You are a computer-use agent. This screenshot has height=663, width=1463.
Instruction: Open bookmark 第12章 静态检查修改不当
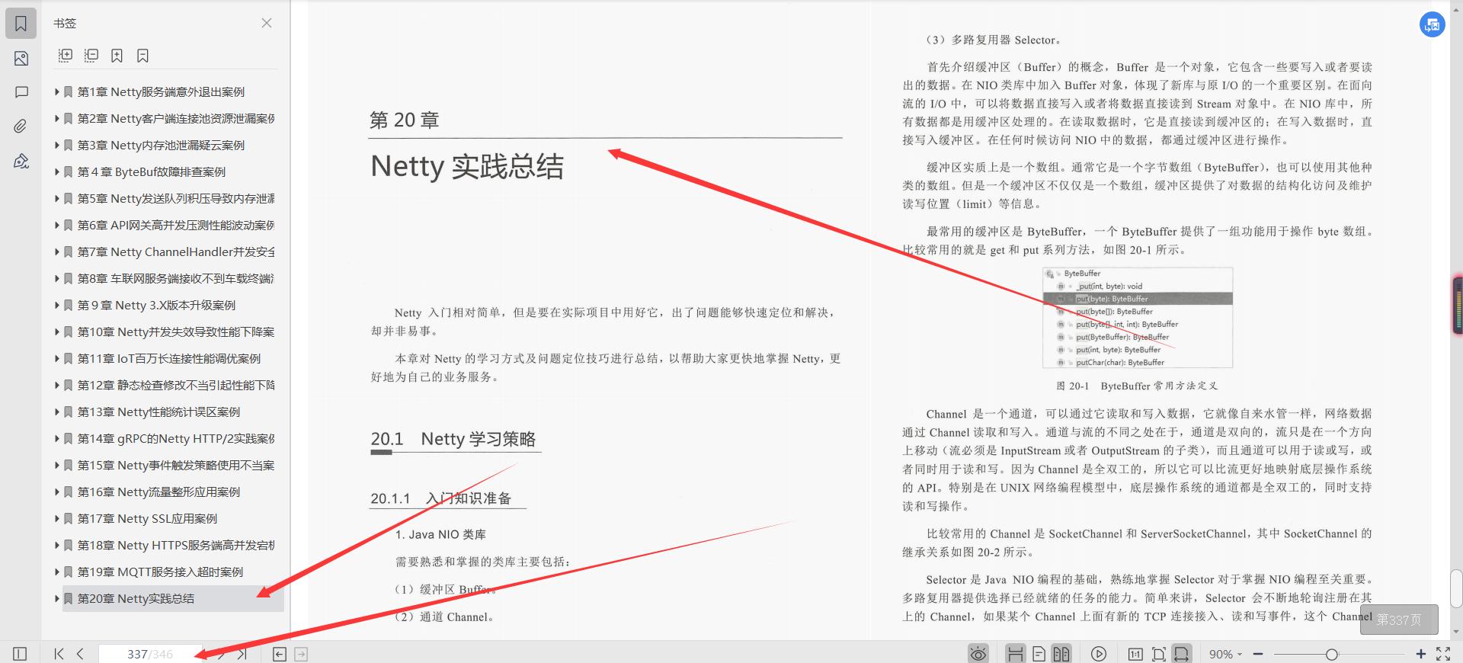[x=176, y=385]
